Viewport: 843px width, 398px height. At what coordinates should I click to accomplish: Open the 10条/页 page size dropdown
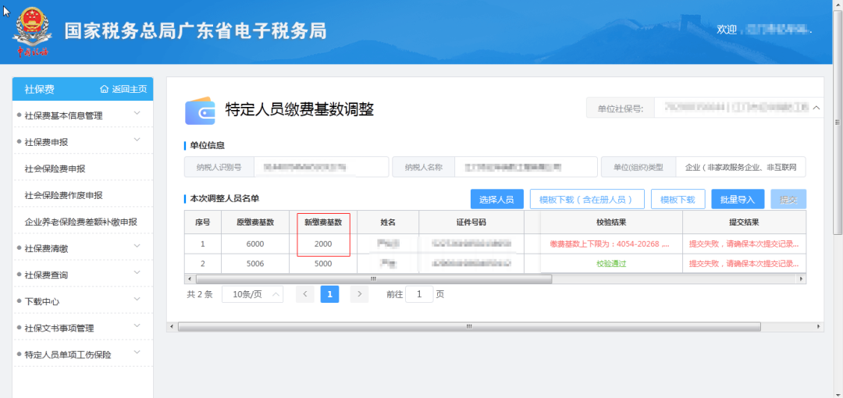coord(253,294)
